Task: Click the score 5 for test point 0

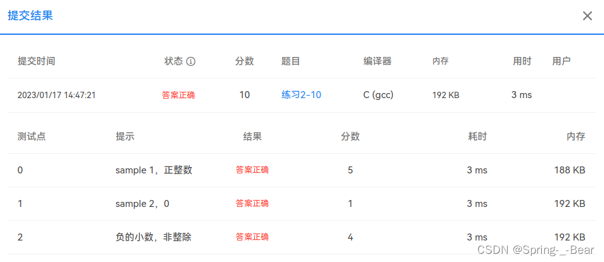Action: [350, 170]
